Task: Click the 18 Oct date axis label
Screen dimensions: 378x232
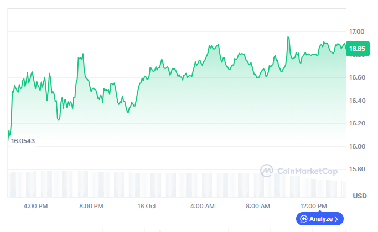Action: click(147, 206)
